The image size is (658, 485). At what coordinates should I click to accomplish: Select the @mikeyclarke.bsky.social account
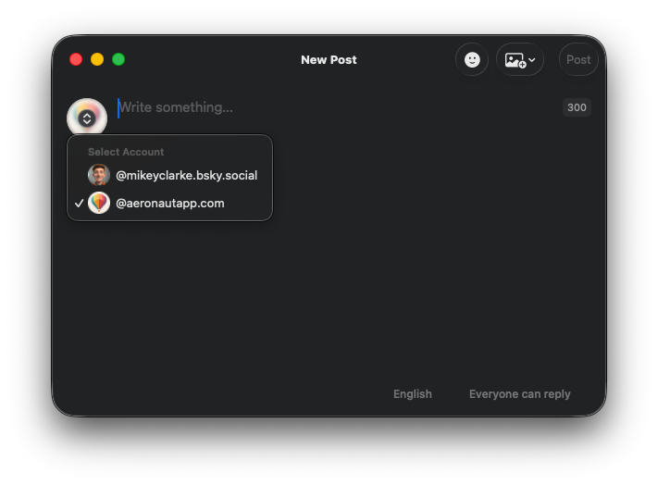pos(186,175)
